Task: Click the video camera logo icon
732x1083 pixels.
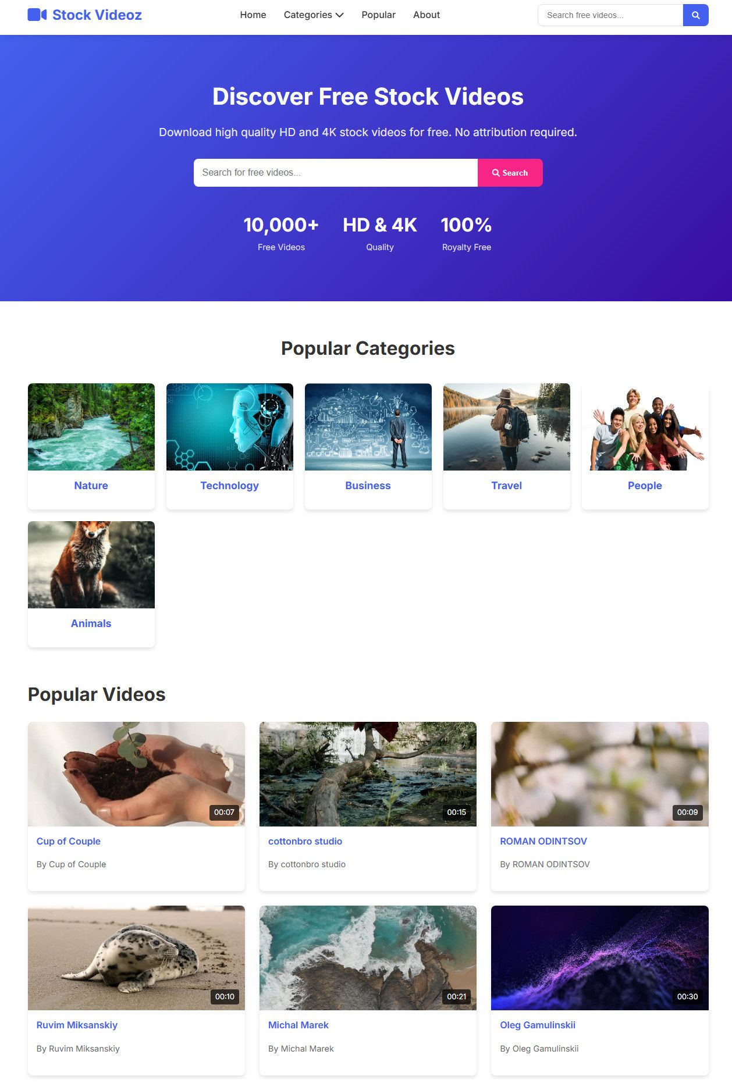Action: coord(37,15)
